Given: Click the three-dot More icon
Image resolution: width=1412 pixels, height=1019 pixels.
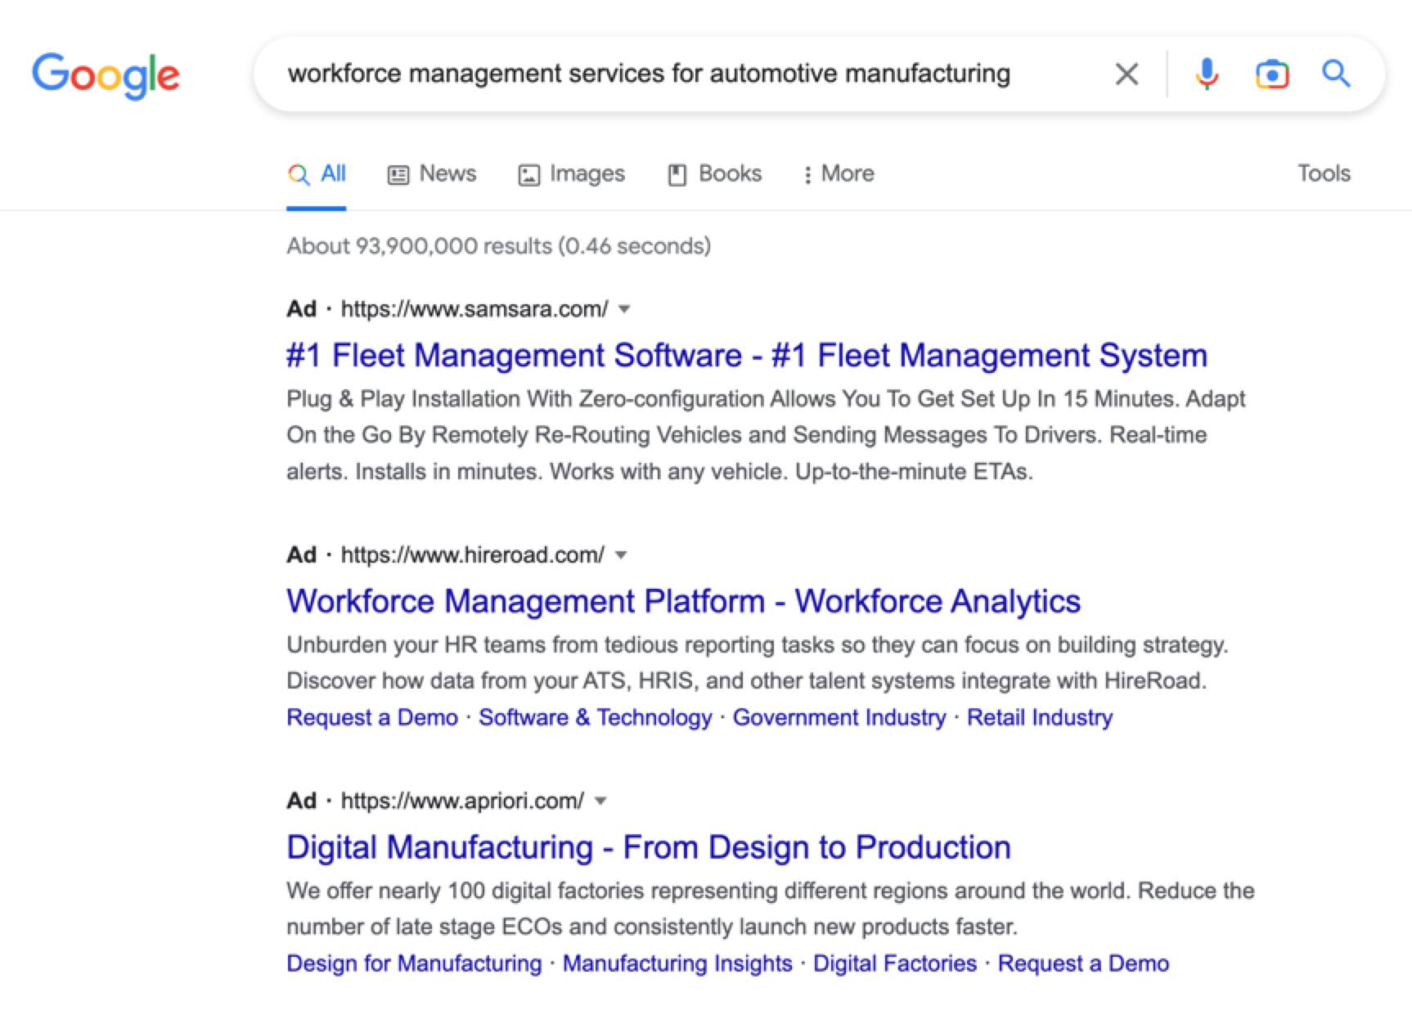Looking at the screenshot, I should 807,175.
